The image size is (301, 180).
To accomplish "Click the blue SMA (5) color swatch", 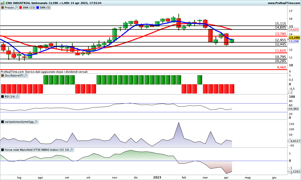I will pos(38,7).
